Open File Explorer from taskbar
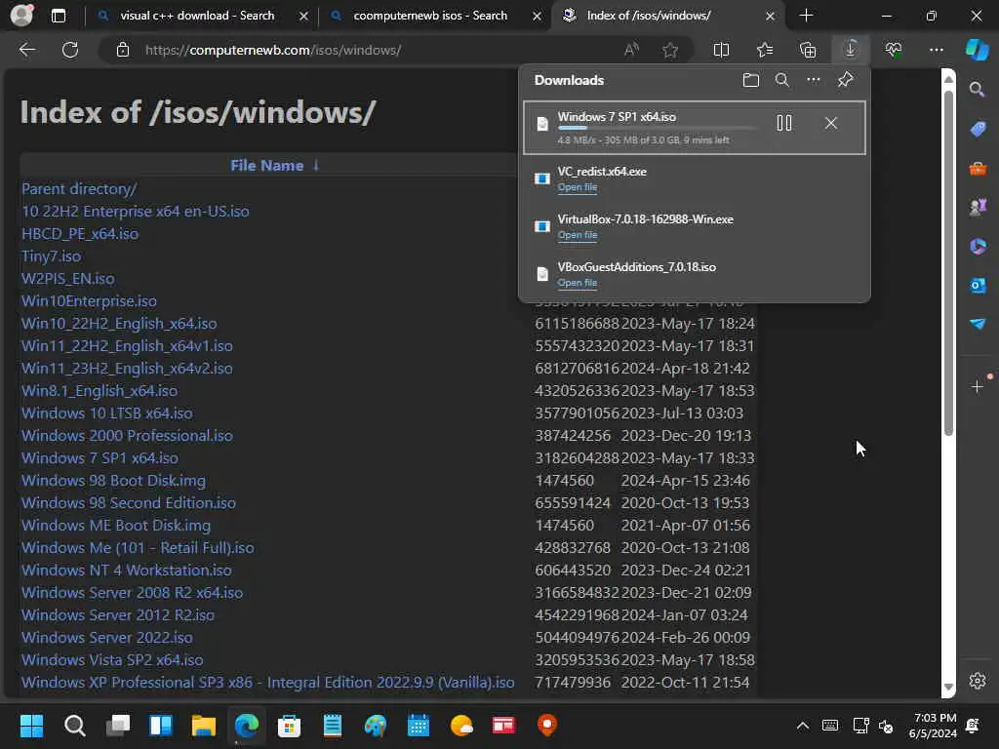 [204, 726]
